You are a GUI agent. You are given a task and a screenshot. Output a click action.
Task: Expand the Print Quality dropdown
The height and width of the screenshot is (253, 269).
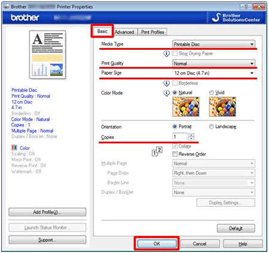coord(213,64)
